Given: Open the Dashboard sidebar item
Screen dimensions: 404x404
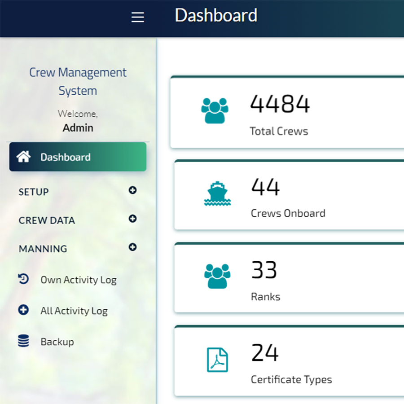Looking at the screenshot, I should [78, 157].
